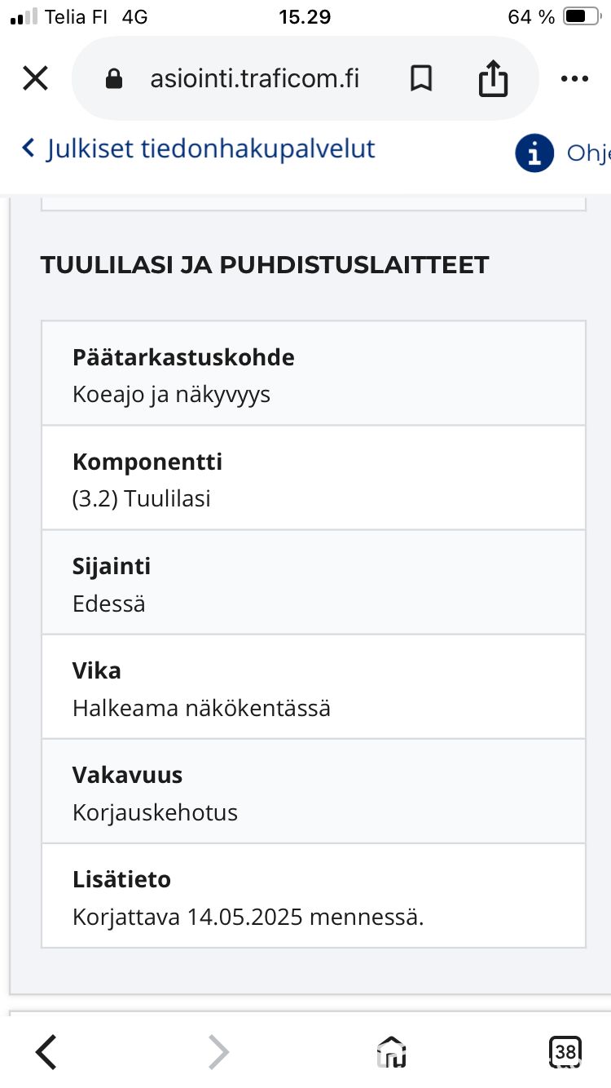This screenshot has width=611, height=1088.
Task: Show open tabs via the 38 counter
Action: (565, 1051)
